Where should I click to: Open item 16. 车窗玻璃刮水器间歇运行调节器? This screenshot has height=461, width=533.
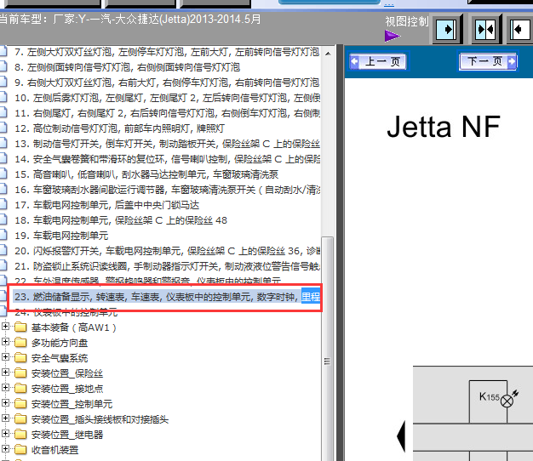(167, 190)
